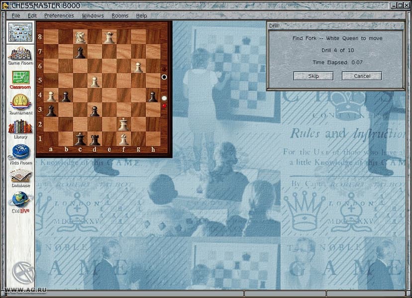Open the File menu
The height and width of the screenshot is (298, 412).
click(x=16, y=16)
